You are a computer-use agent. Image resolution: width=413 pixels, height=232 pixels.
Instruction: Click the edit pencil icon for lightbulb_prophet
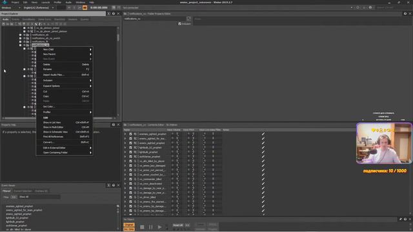pyautogui.click(x=263, y=152)
